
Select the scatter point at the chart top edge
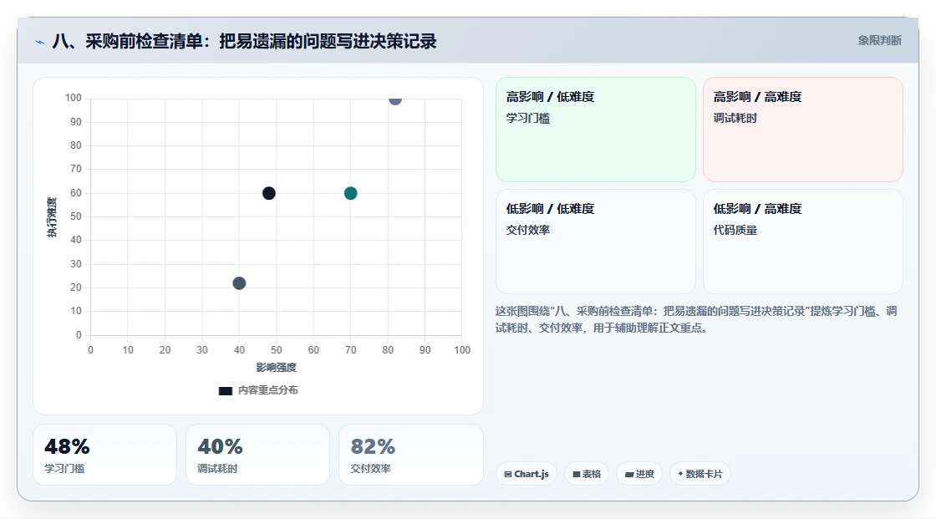point(394,99)
